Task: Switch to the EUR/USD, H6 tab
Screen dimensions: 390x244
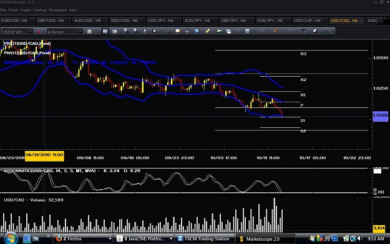Action: 17,21
